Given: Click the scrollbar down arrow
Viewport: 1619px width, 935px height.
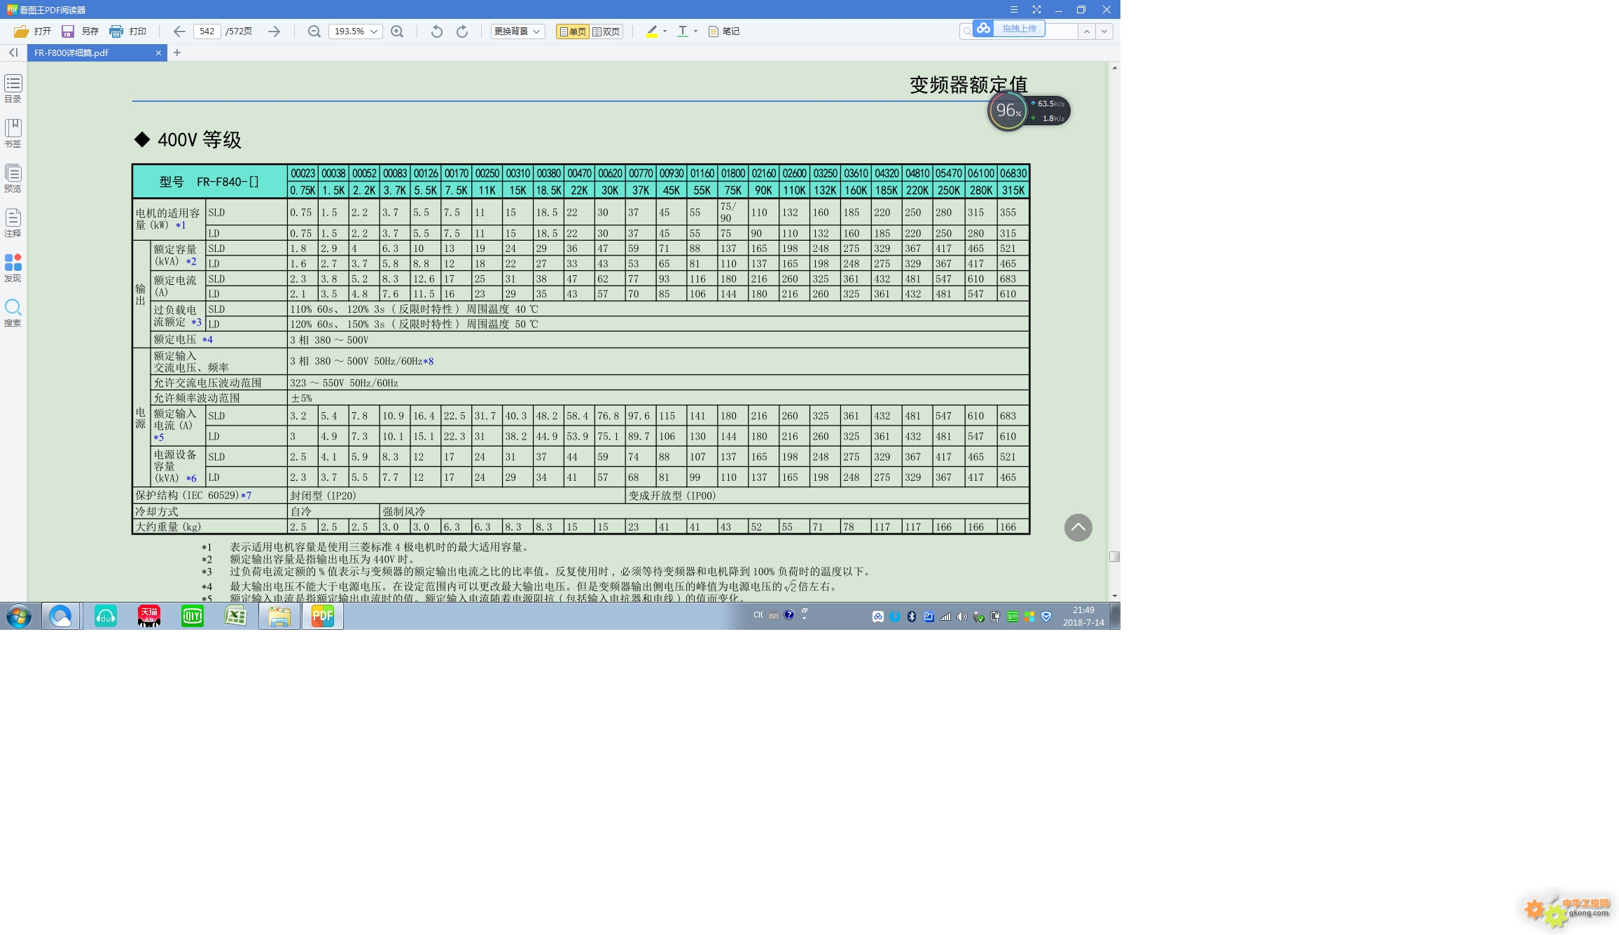Looking at the screenshot, I should 1114,596.
